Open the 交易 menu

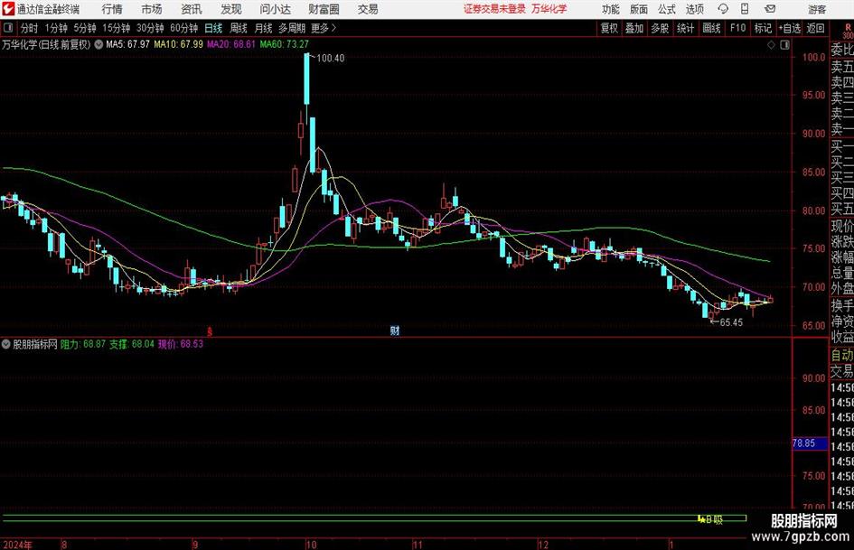(368, 9)
